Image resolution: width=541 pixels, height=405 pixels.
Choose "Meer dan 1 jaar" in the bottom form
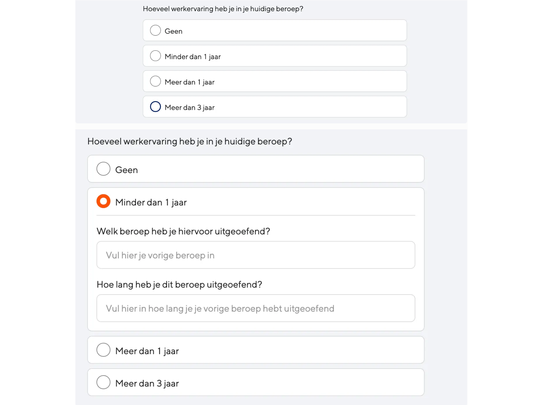pos(103,350)
